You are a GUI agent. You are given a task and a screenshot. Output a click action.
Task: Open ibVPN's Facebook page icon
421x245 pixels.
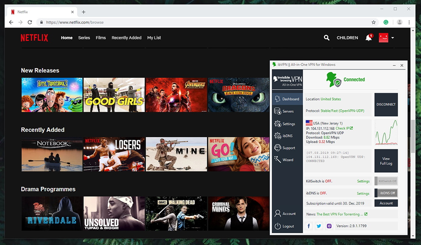(309, 226)
